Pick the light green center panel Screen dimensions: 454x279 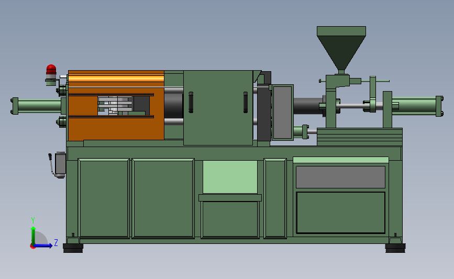pos(230,177)
